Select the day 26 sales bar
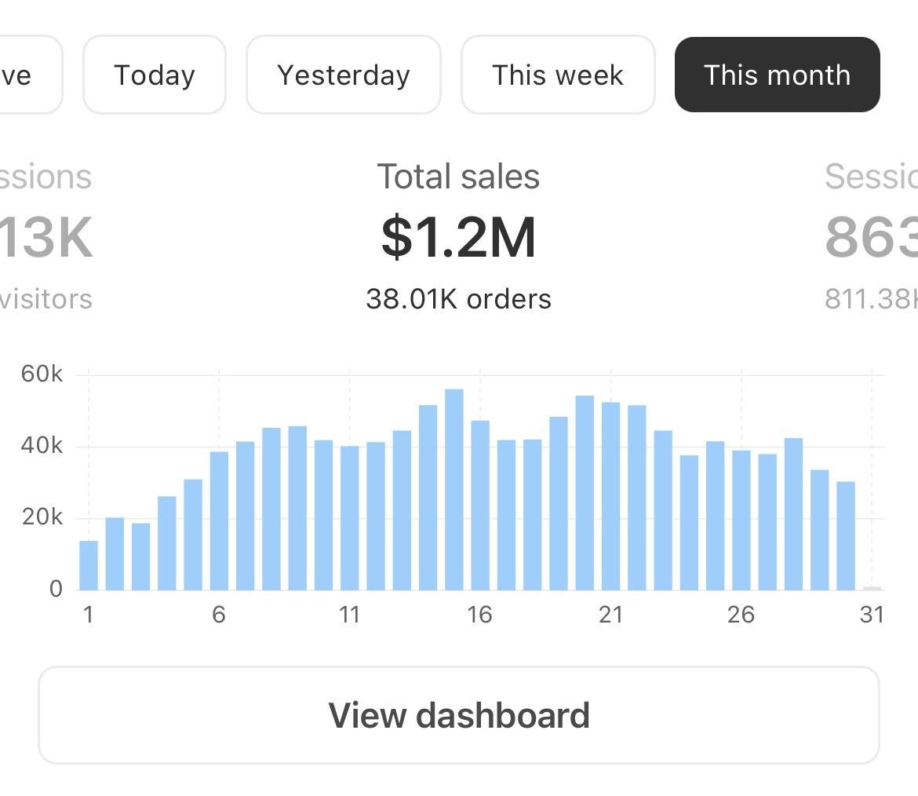This screenshot has height=796, width=918. (x=741, y=520)
